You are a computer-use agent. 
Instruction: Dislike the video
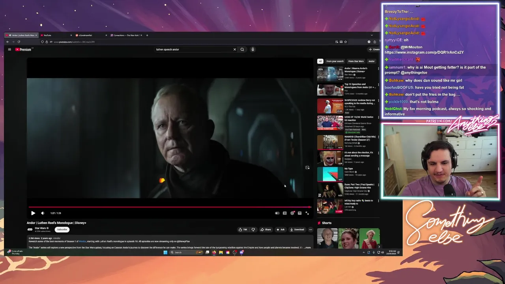(x=253, y=230)
